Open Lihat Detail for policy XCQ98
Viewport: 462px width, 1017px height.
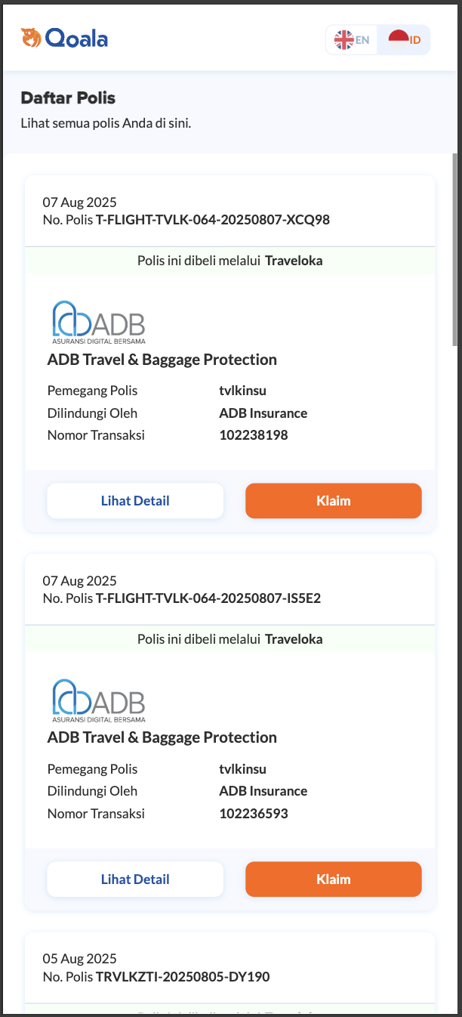(135, 501)
